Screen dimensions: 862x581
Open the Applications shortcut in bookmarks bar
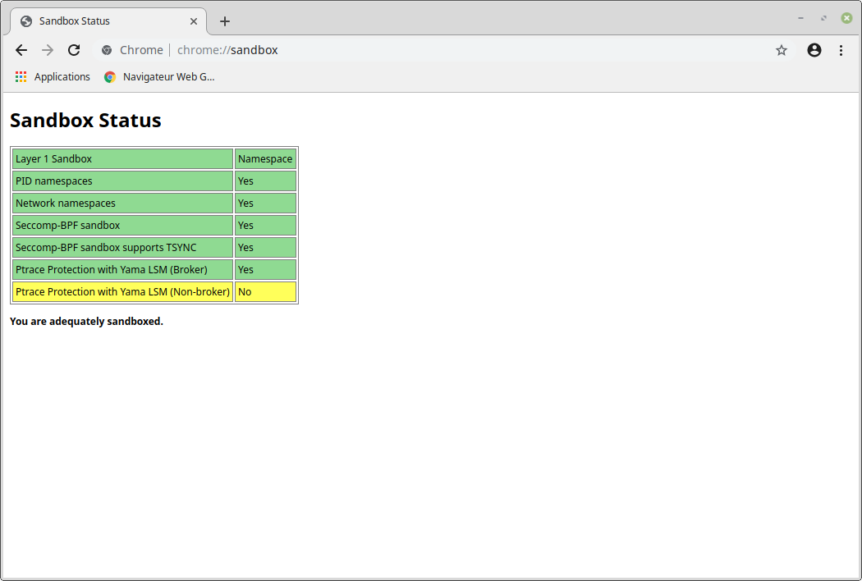coord(53,77)
